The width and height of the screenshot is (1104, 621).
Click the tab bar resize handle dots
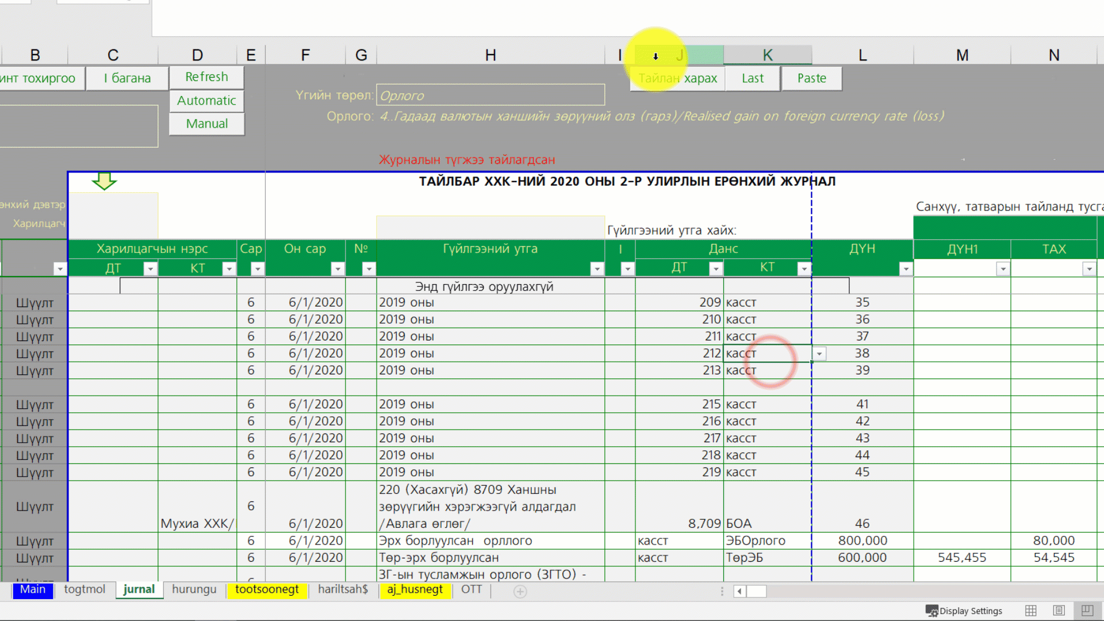[x=722, y=591]
